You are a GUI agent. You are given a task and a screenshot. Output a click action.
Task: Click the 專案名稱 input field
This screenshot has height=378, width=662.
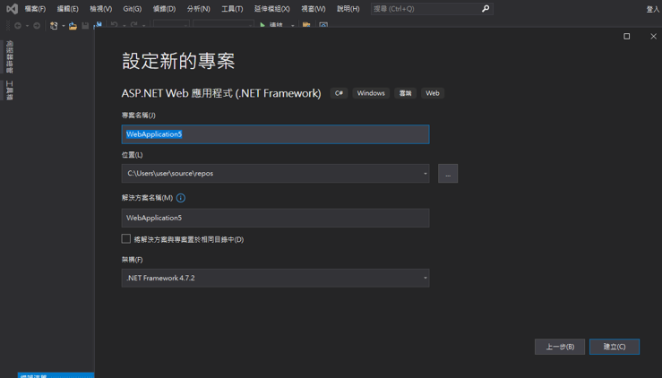(275, 134)
